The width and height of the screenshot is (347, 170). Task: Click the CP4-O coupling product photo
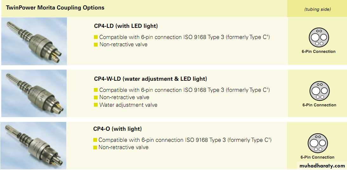(34, 146)
